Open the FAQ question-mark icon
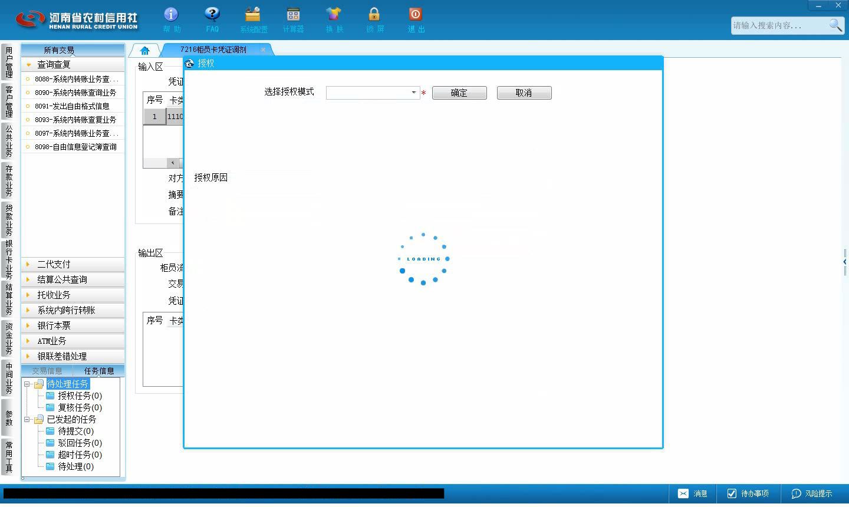The image size is (849, 507). click(212, 19)
